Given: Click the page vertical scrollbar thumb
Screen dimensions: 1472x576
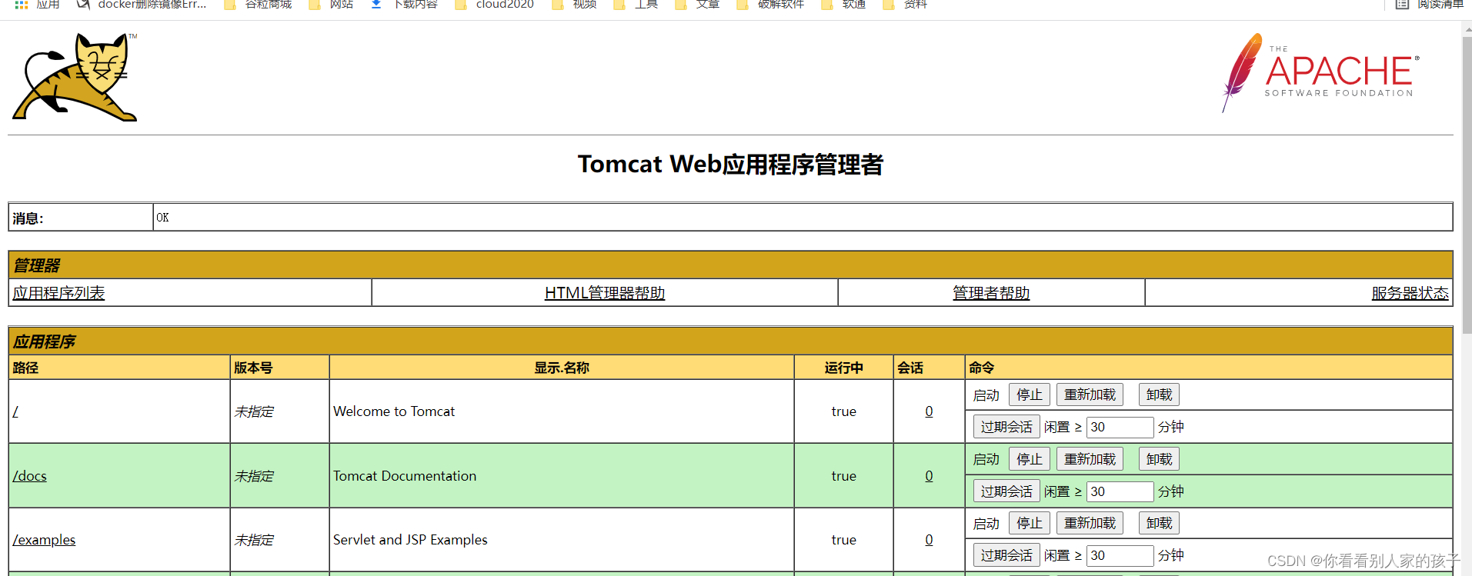Looking at the screenshot, I should click(1467, 185).
